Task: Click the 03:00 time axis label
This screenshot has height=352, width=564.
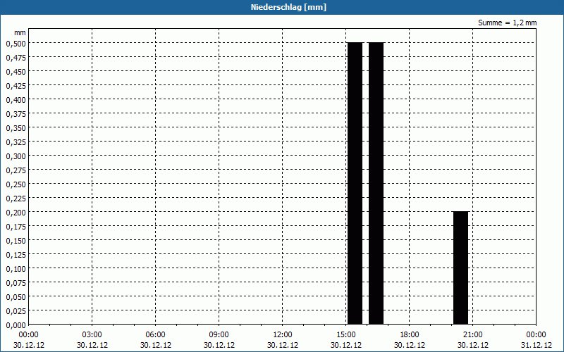Action: (x=92, y=335)
